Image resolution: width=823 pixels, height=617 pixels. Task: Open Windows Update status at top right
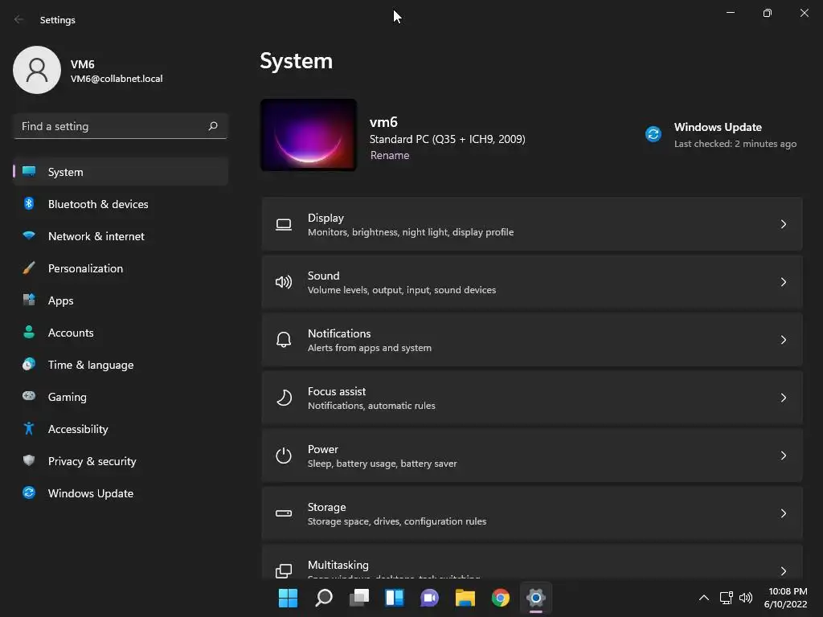pos(721,135)
